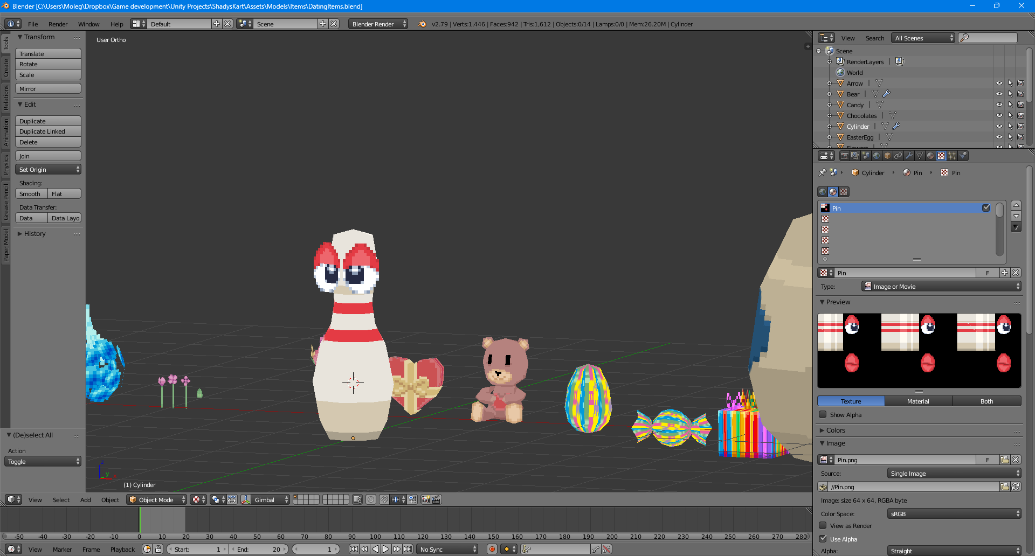This screenshot has height=556, width=1035.
Task: Play the animation forward
Action: coord(386,549)
